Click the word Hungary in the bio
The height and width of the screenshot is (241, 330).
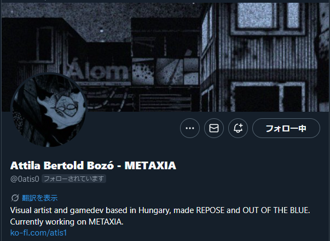click(155, 210)
